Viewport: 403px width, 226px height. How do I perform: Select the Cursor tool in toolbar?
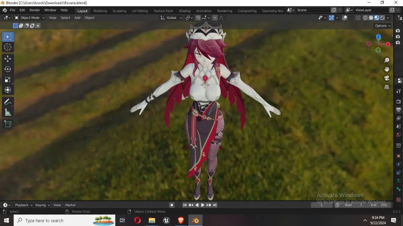point(8,47)
